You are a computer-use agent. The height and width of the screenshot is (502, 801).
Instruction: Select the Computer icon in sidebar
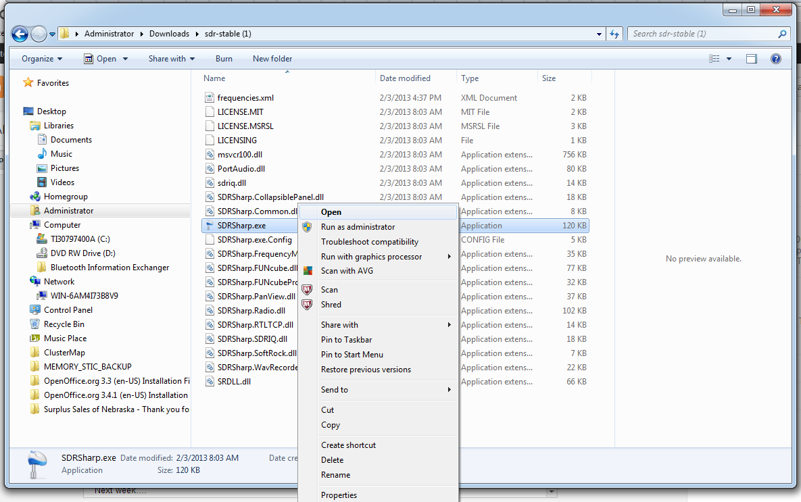(35, 225)
